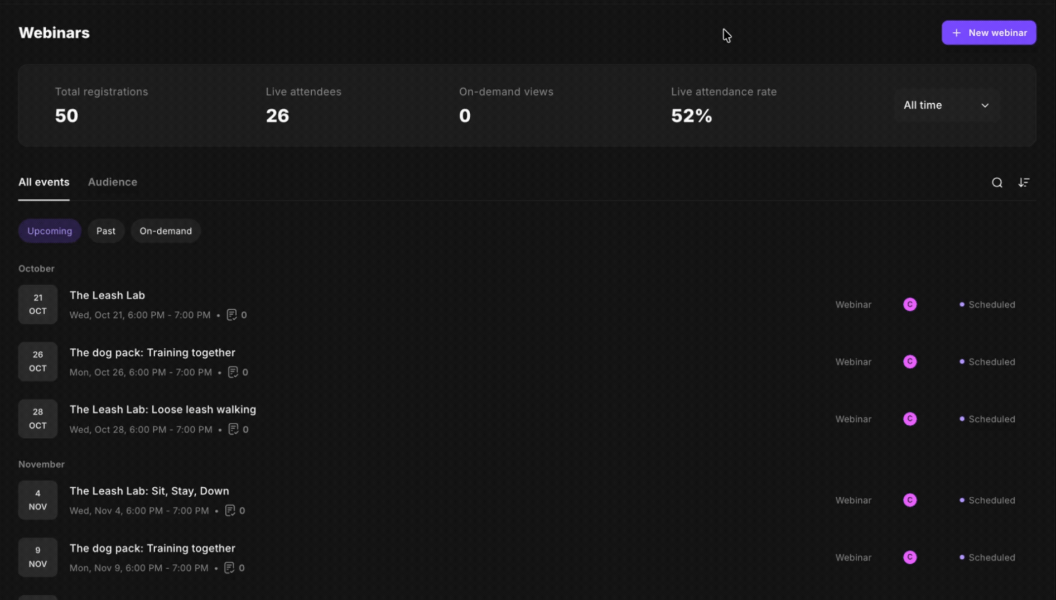The width and height of the screenshot is (1056, 600).
Task: Select the Past filter chip
Action: coord(105,231)
